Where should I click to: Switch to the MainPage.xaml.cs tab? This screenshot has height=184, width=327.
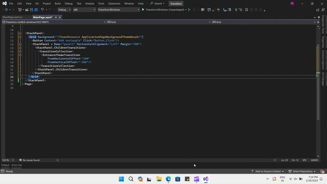point(12,17)
